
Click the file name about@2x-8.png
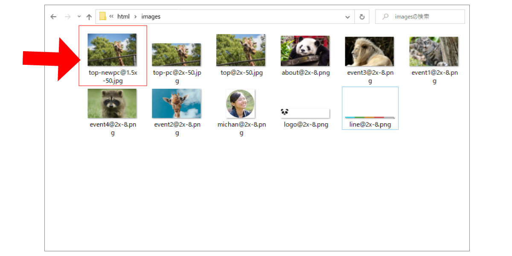coord(306,73)
